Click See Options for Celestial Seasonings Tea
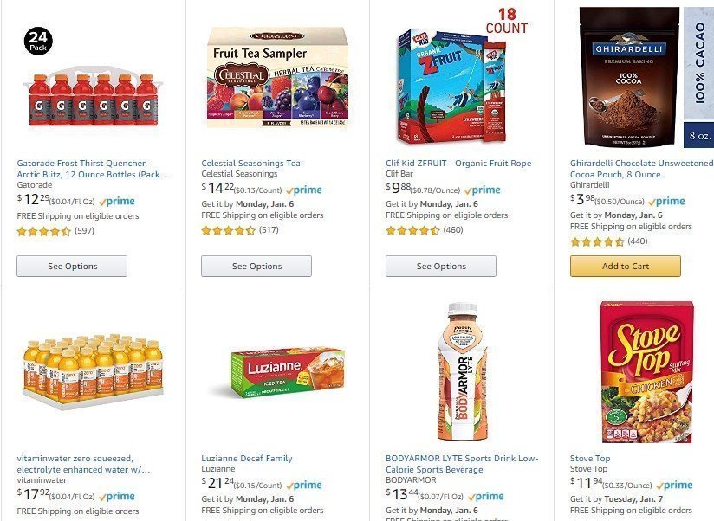714x521 pixels. (x=256, y=266)
